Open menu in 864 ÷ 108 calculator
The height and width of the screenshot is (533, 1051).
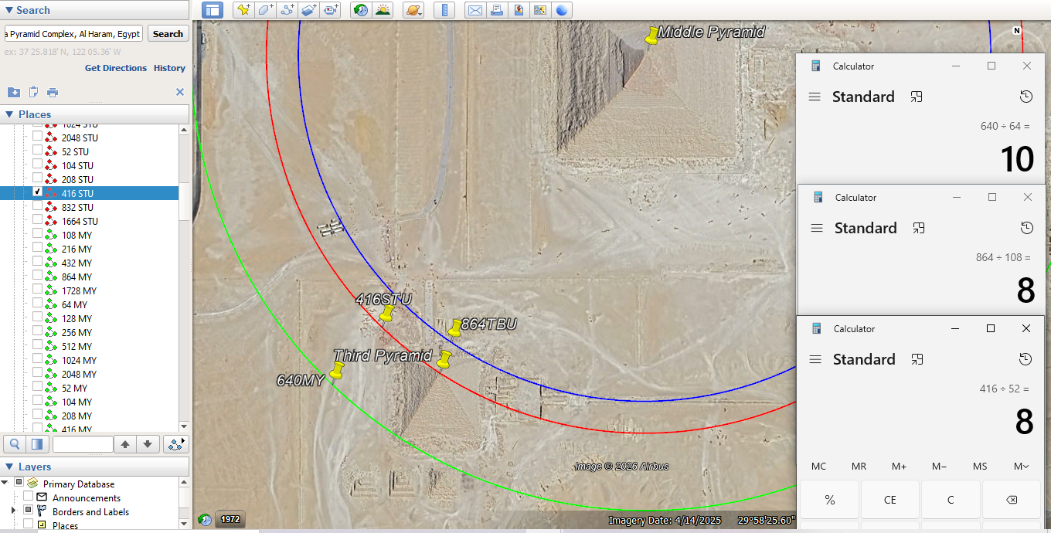(816, 228)
